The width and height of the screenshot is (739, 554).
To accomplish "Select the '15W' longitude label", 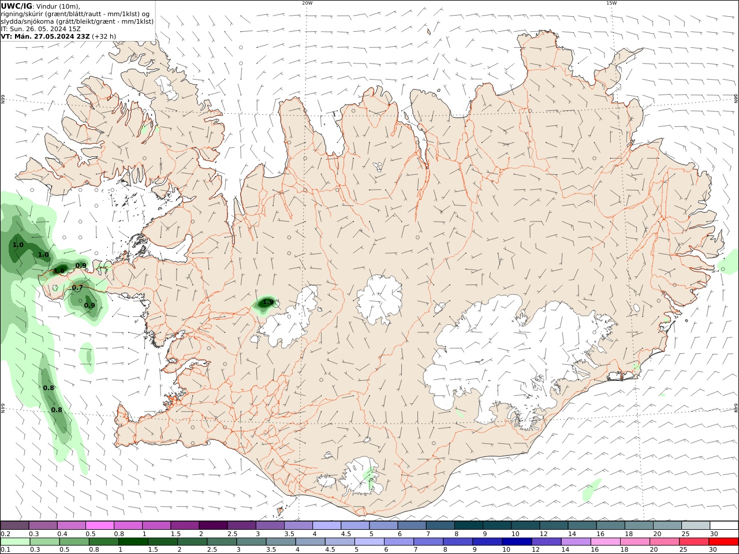I will [x=611, y=3].
